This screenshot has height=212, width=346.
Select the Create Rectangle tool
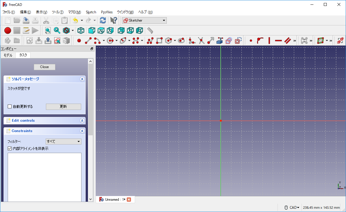click(159, 41)
